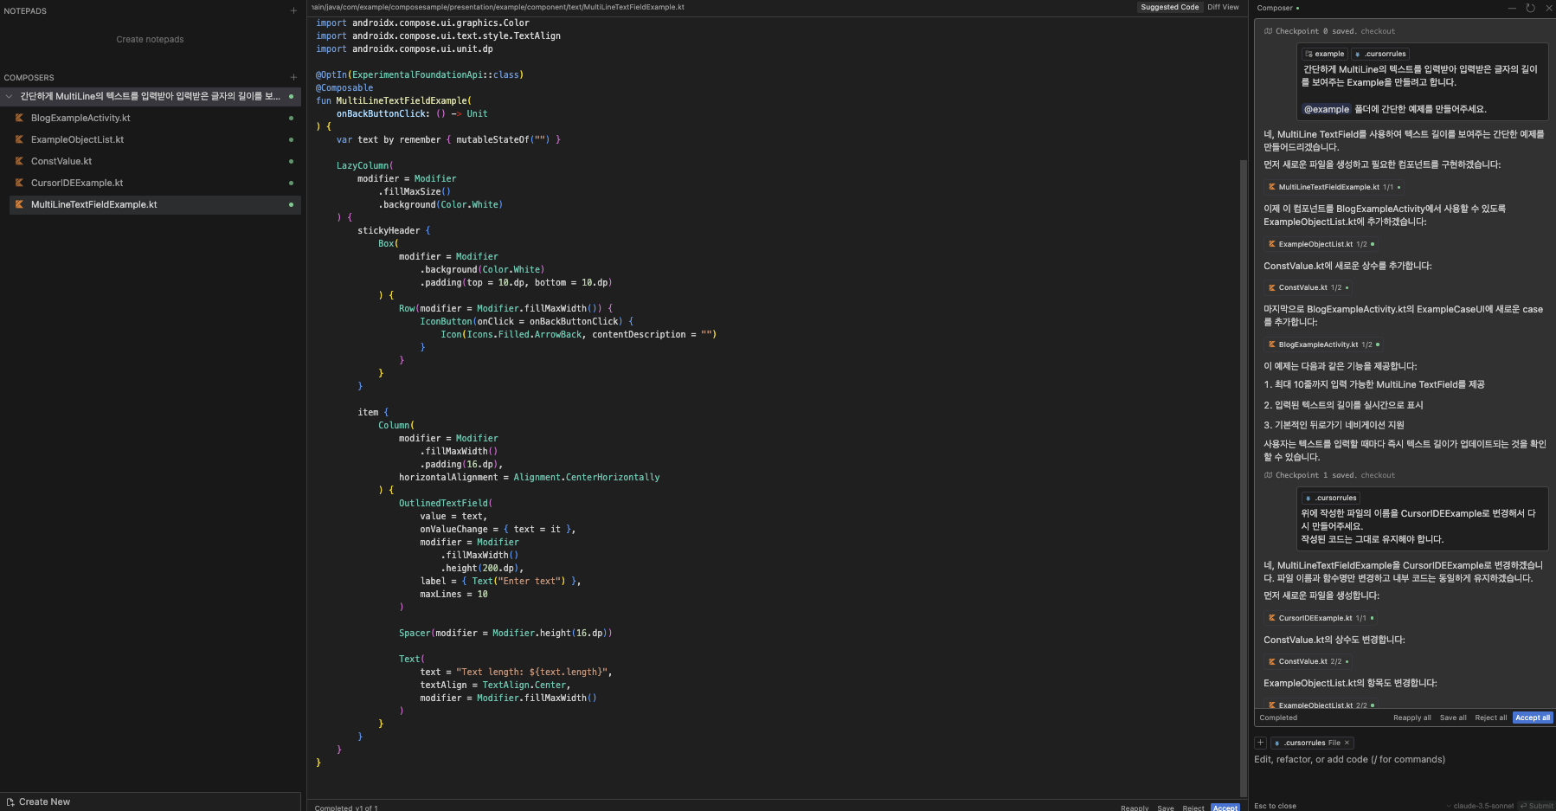Click the Kotlin icon beside MultiLineTextFieldExample.kt in sidebar
The height and width of the screenshot is (811, 1556).
(x=19, y=204)
